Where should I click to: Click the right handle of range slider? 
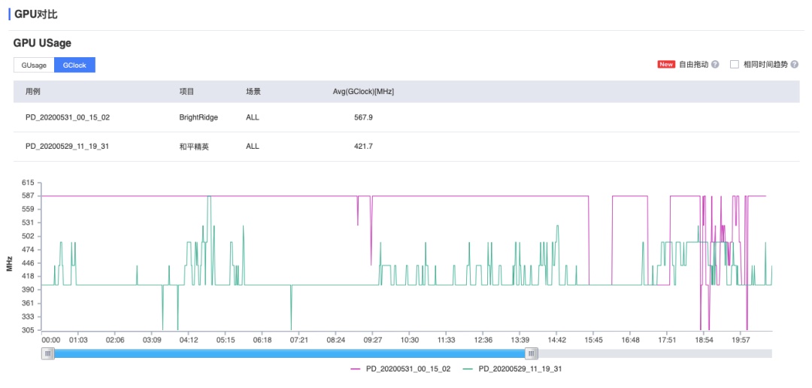coord(532,353)
